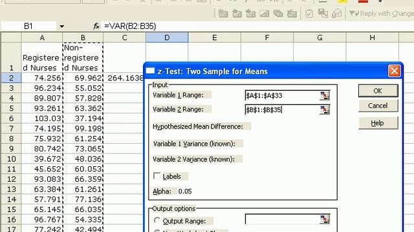Collapse dialog via Variable 1 Range selector icon
Viewport: 414px width, 232px height.
(x=325, y=95)
